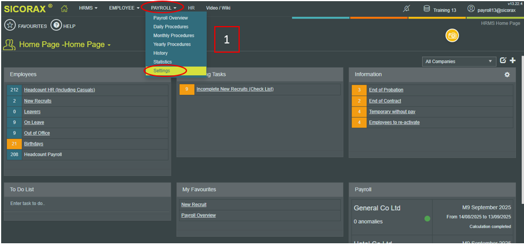The image size is (524, 245).
Task: Click the Birthdays link
Action: click(34, 144)
